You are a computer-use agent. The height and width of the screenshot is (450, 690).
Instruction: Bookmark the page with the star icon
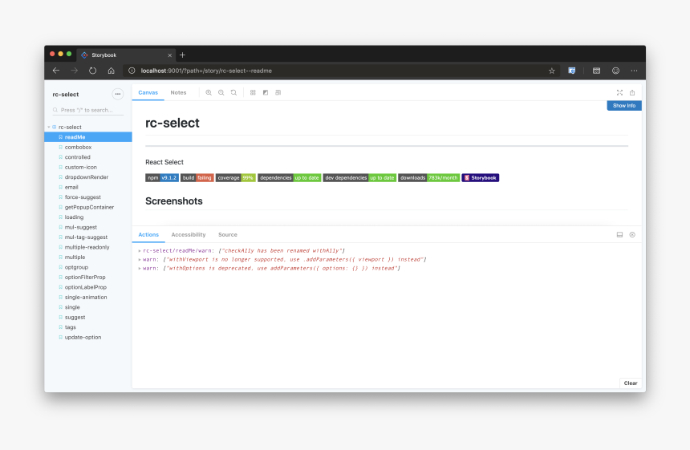(552, 71)
